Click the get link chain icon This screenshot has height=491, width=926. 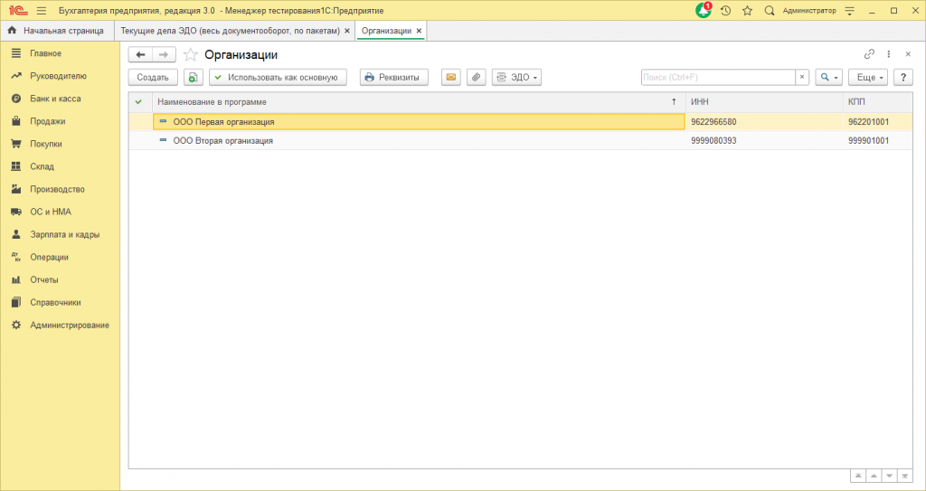click(x=869, y=54)
